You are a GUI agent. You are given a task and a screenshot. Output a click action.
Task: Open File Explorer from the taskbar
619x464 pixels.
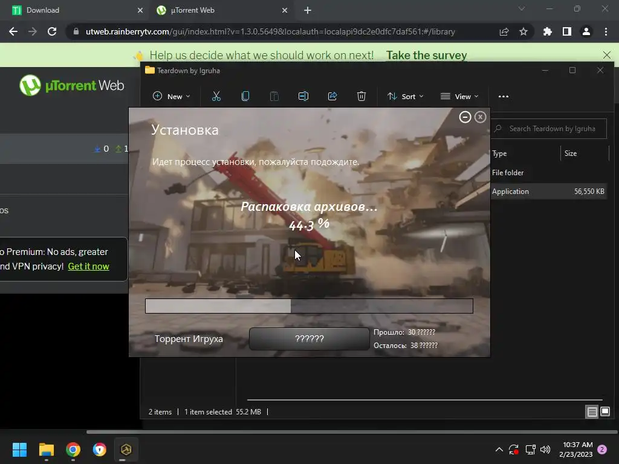[x=46, y=449]
